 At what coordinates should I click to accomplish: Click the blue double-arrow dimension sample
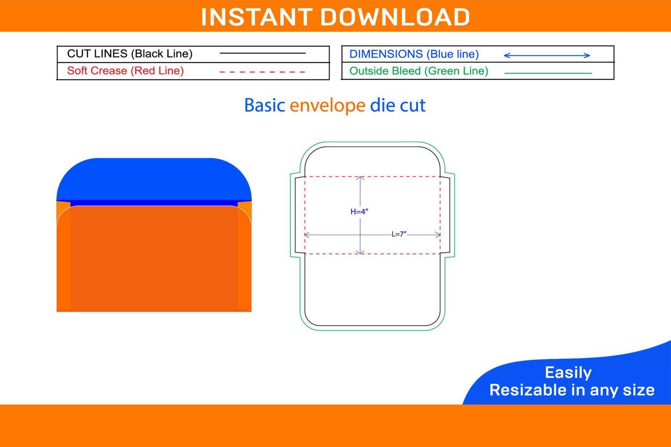pos(547,56)
